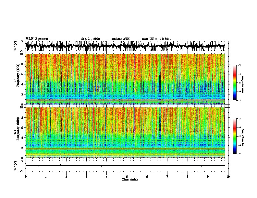Image resolution: width=257 pixels, height=198 pixels.
Task: Click the ch.1 spectrogram color scale bar
Action: click(x=235, y=83)
